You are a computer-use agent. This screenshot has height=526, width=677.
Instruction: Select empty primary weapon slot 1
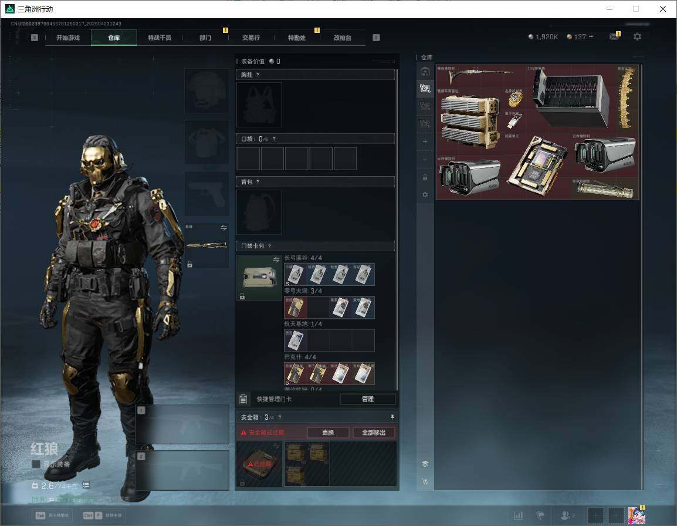tap(182, 424)
